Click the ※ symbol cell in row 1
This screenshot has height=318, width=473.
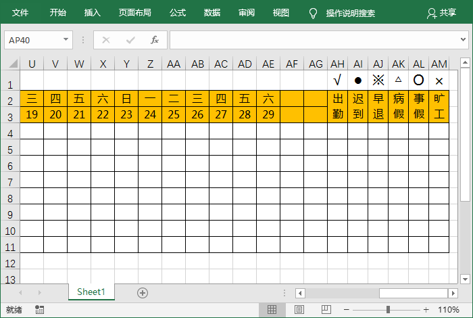click(x=378, y=81)
